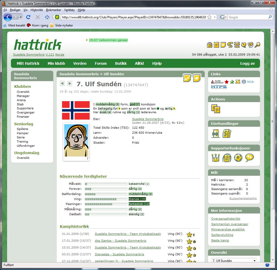Click the Ving skill bar
This screenshot has width=277, height=270.
coord(106,199)
